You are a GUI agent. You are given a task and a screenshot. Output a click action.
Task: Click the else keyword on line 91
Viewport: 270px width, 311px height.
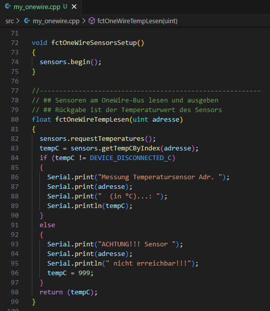(47, 225)
